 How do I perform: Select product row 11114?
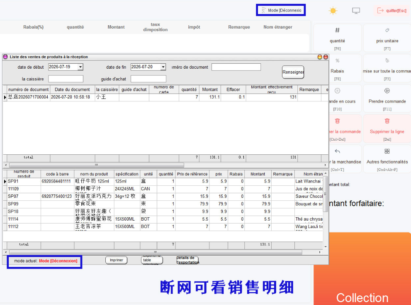click(x=163, y=219)
